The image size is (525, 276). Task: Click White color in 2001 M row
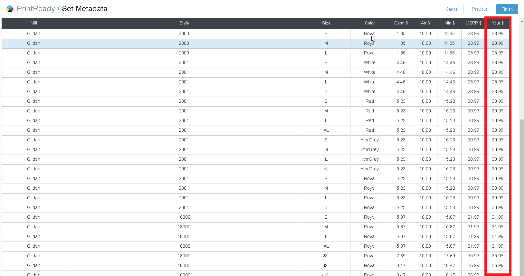coord(369,72)
